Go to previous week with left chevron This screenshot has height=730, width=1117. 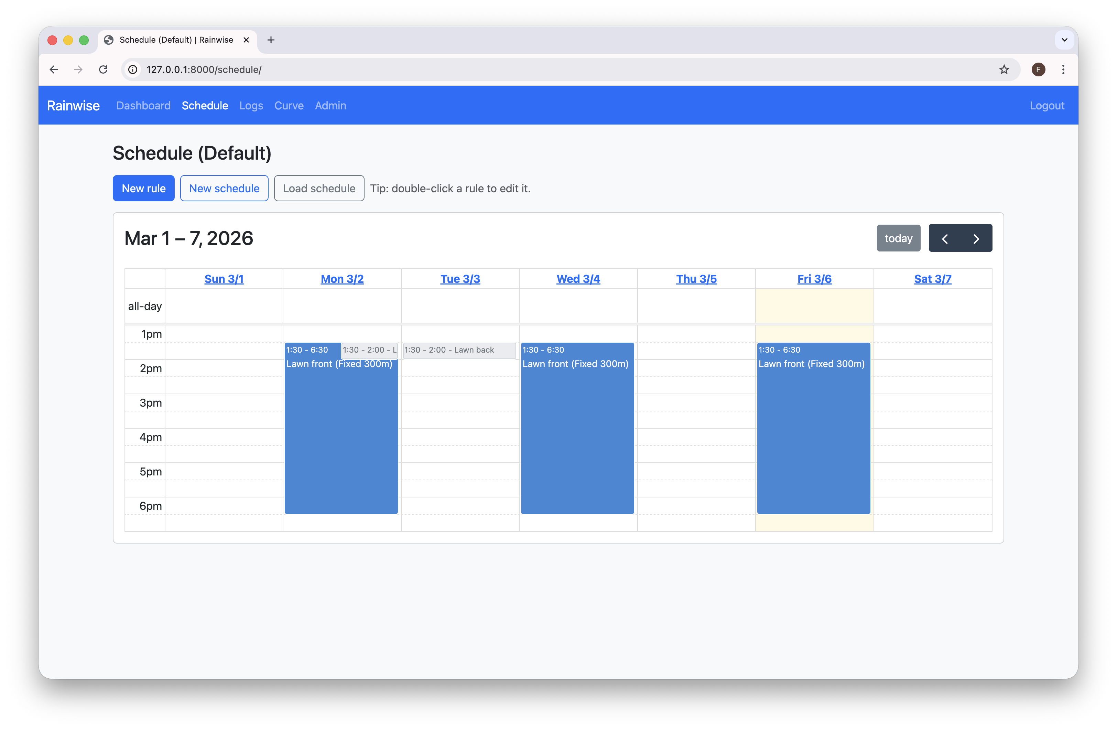(x=945, y=238)
